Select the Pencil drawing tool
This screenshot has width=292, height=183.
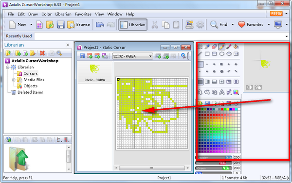point(221,47)
